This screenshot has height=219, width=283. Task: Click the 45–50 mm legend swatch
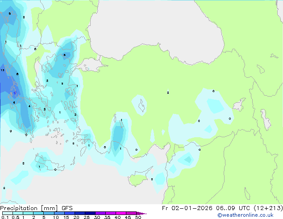[x=131, y=213]
